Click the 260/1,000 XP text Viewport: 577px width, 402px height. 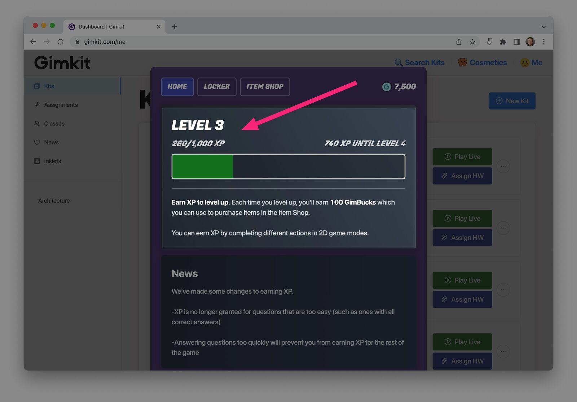[198, 143]
